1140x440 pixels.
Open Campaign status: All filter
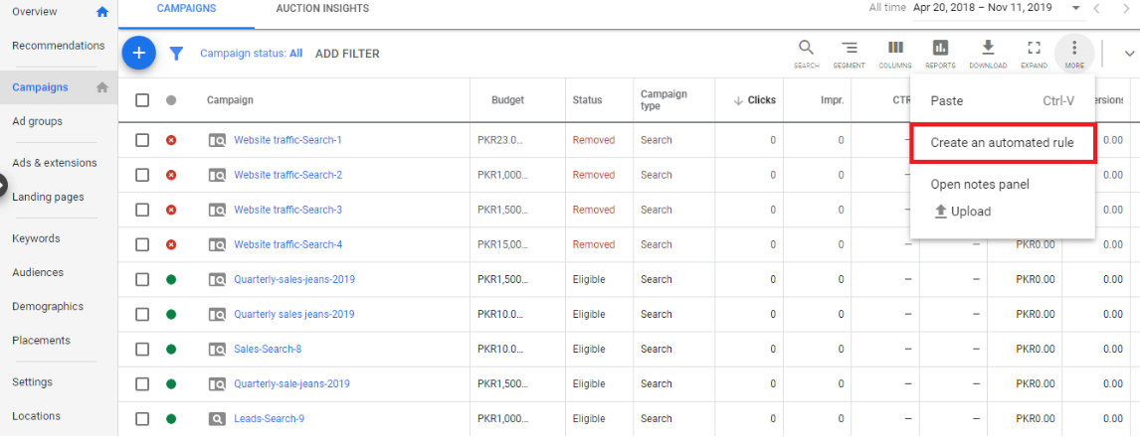pos(252,54)
